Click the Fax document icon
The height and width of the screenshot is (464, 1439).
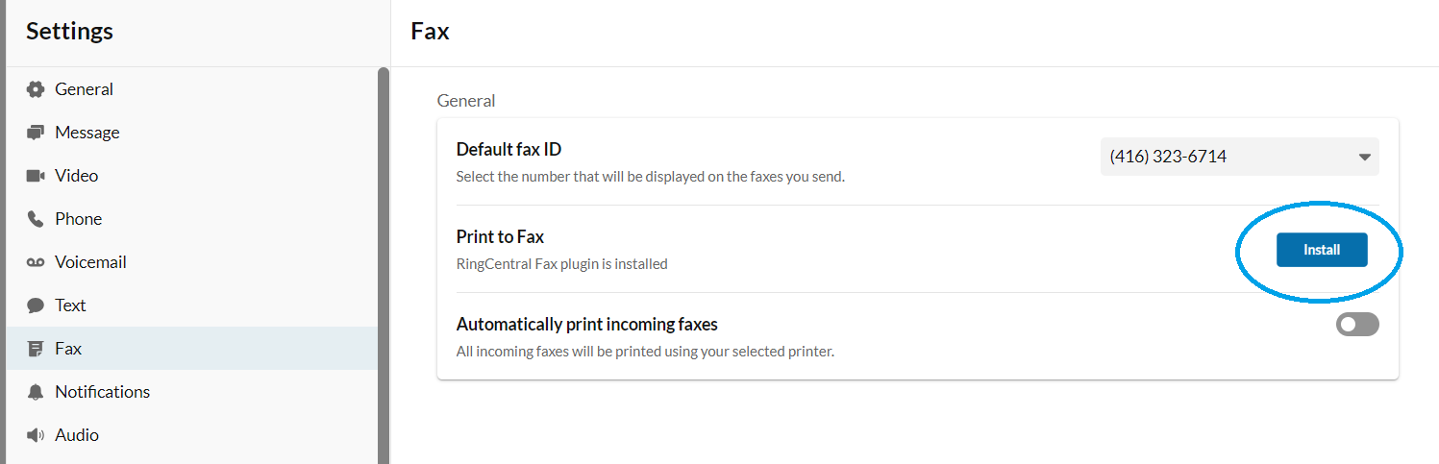36,349
